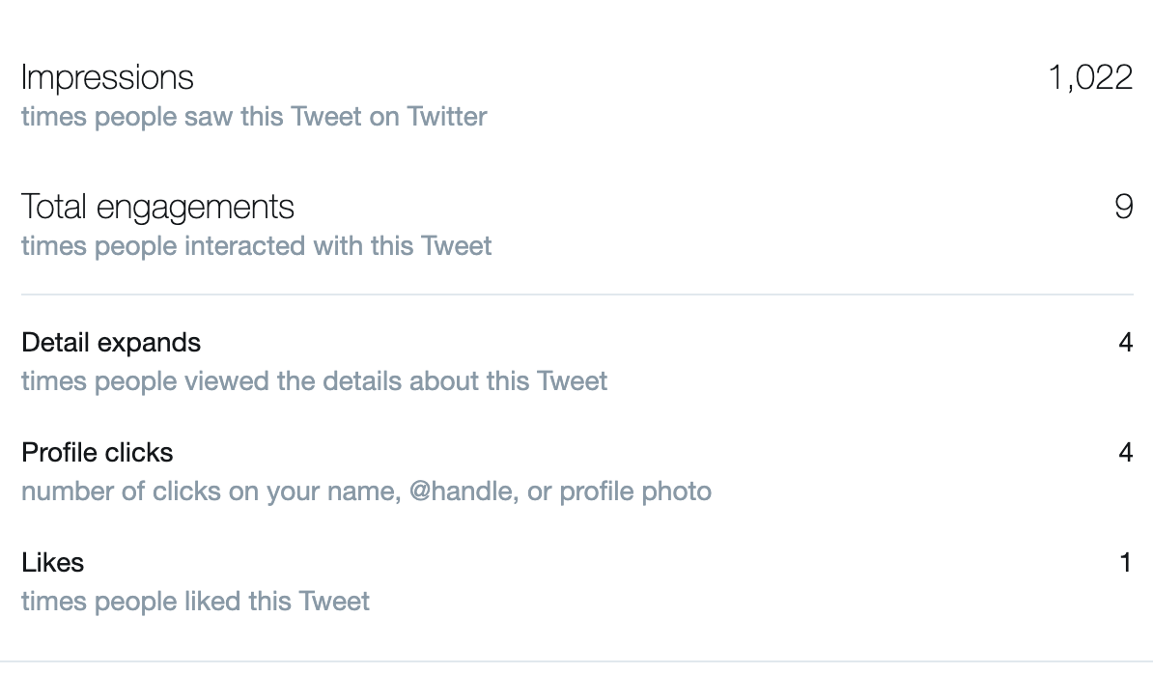Viewport: 1153px width, 674px height.
Task: Click the Likes count of 1
Action: pyautogui.click(x=1126, y=563)
